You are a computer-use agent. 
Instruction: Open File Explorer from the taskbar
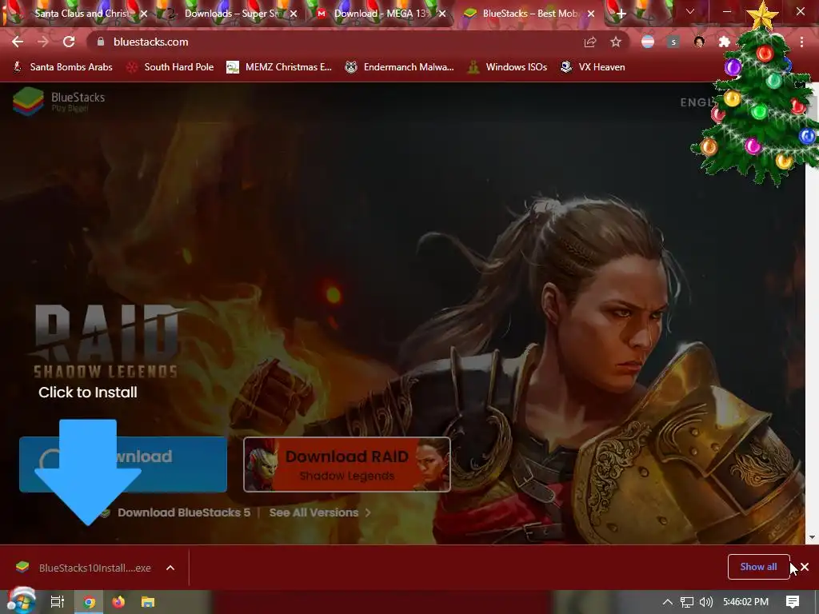tap(148, 602)
